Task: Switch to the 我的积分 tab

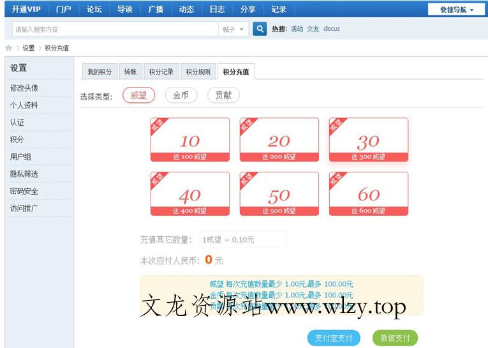Action: (x=100, y=72)
